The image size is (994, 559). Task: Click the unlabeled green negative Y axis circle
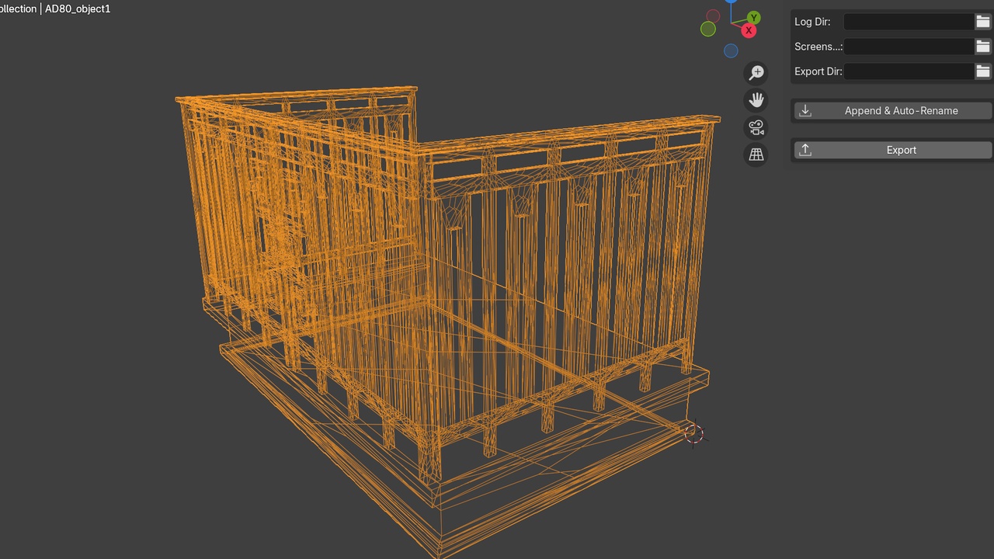point(708,29)
